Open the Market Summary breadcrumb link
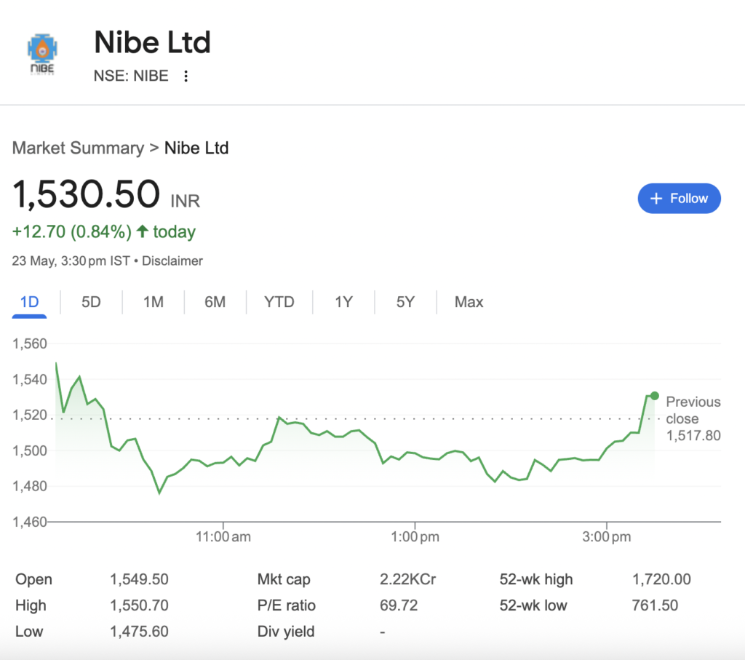The image size is (745, 660). point(78,148)
